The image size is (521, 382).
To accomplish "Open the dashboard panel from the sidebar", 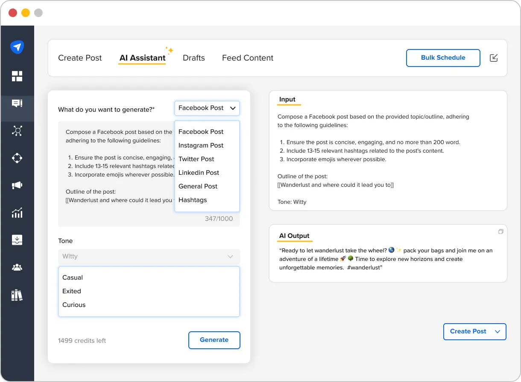I will pyautogui.click(x=17, y=76).
